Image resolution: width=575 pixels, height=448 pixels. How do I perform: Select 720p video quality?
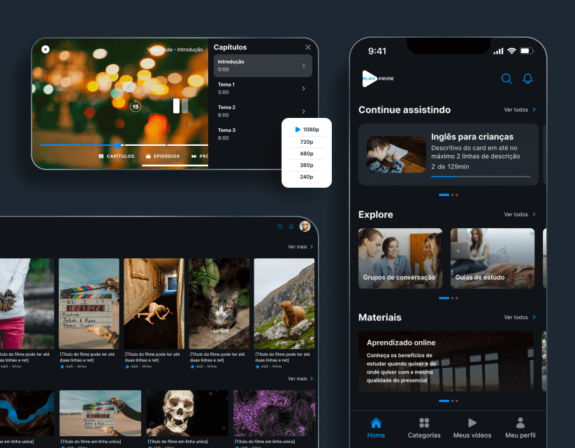(307, 142)
